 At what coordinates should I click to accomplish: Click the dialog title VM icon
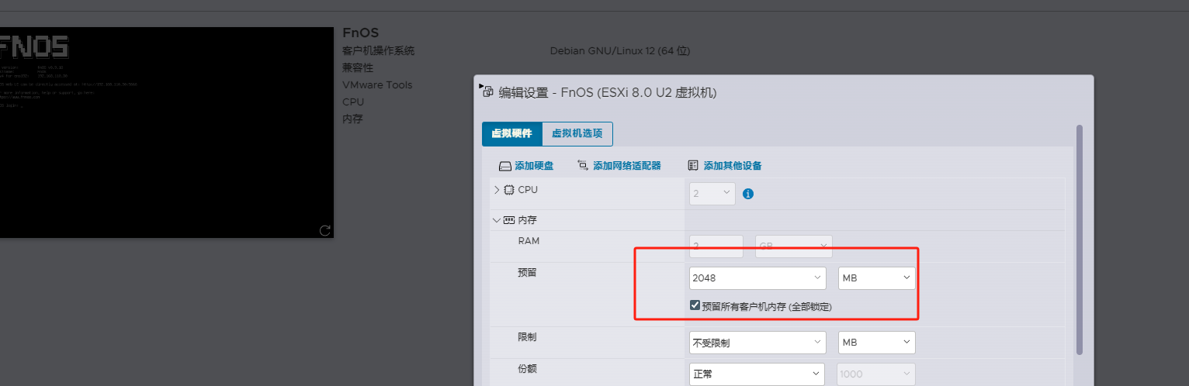[x=488, y=92]
